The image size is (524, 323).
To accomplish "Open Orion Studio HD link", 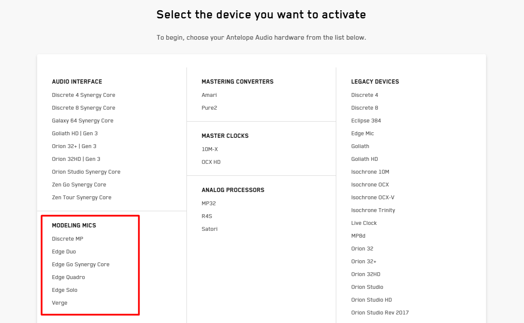I will pos(372,300).
